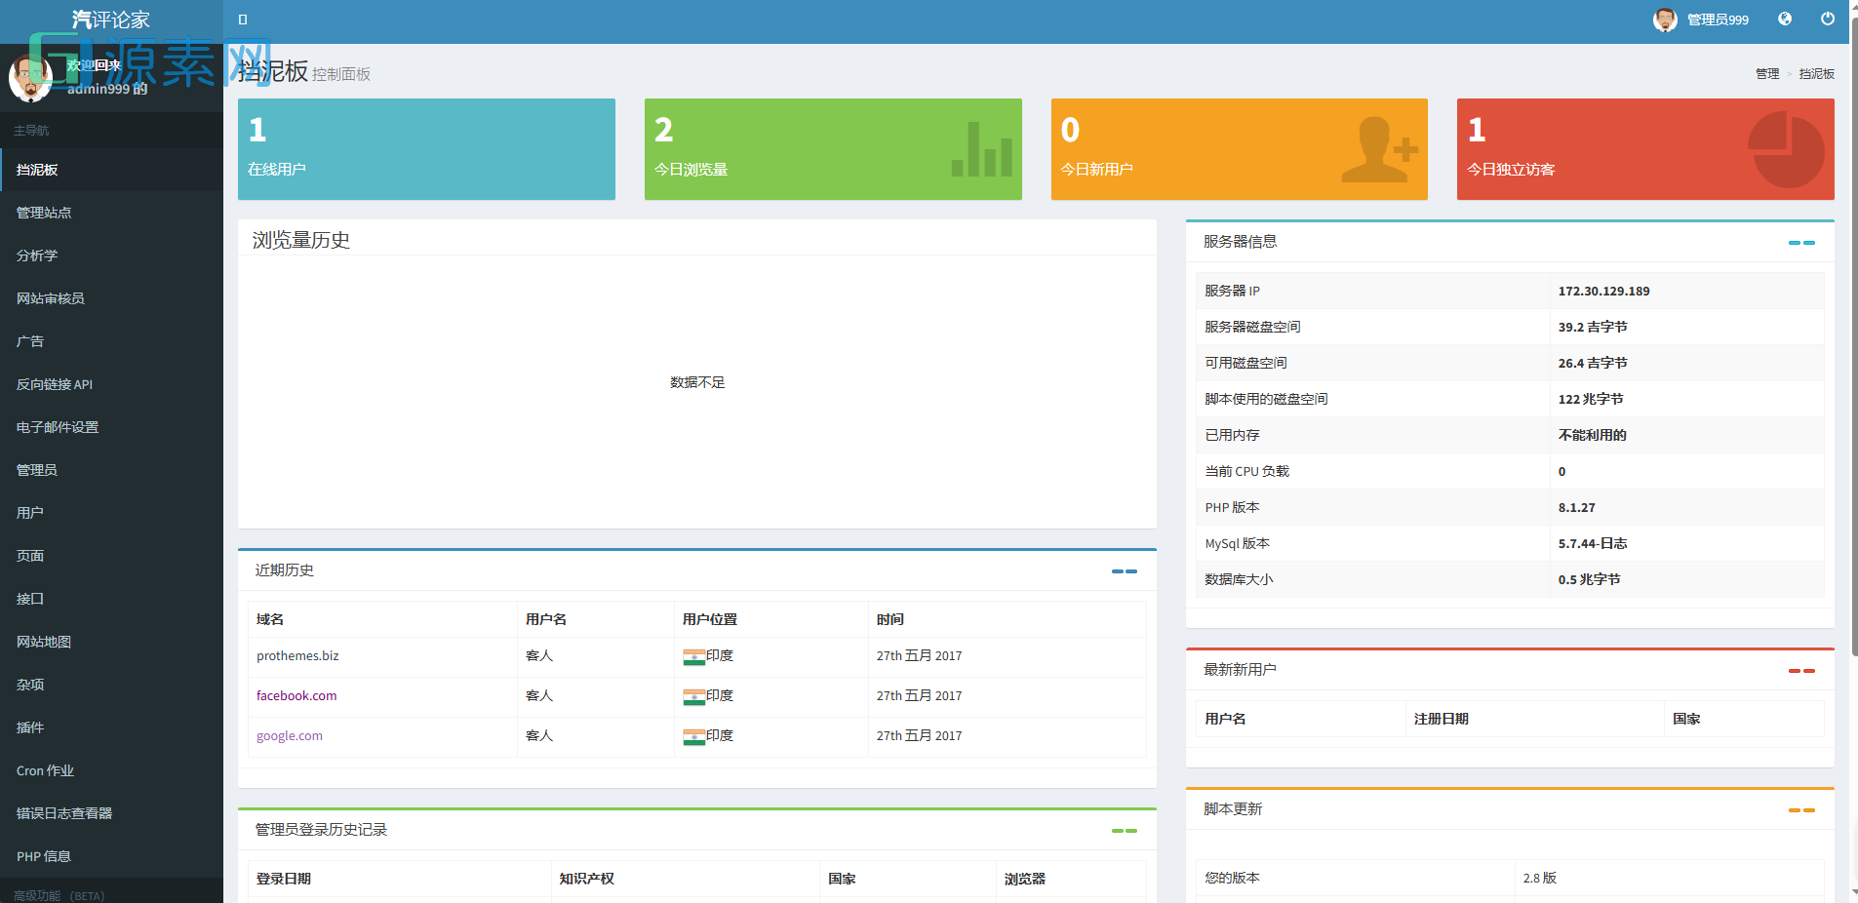Open the 在线用户 stat panel
1858x903 pixels.
[x=426, y=148]
